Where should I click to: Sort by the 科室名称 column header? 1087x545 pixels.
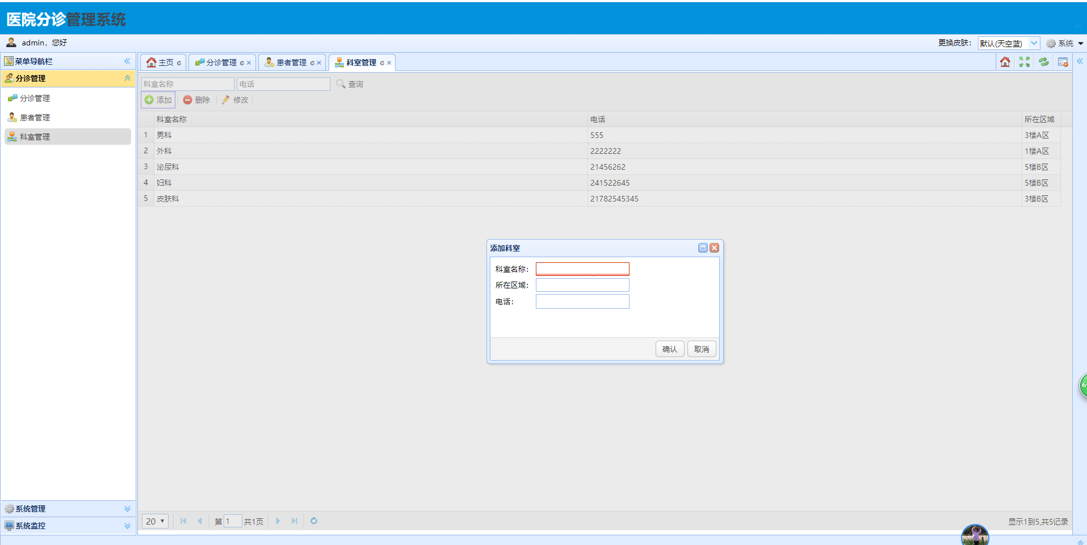(371, 119)
